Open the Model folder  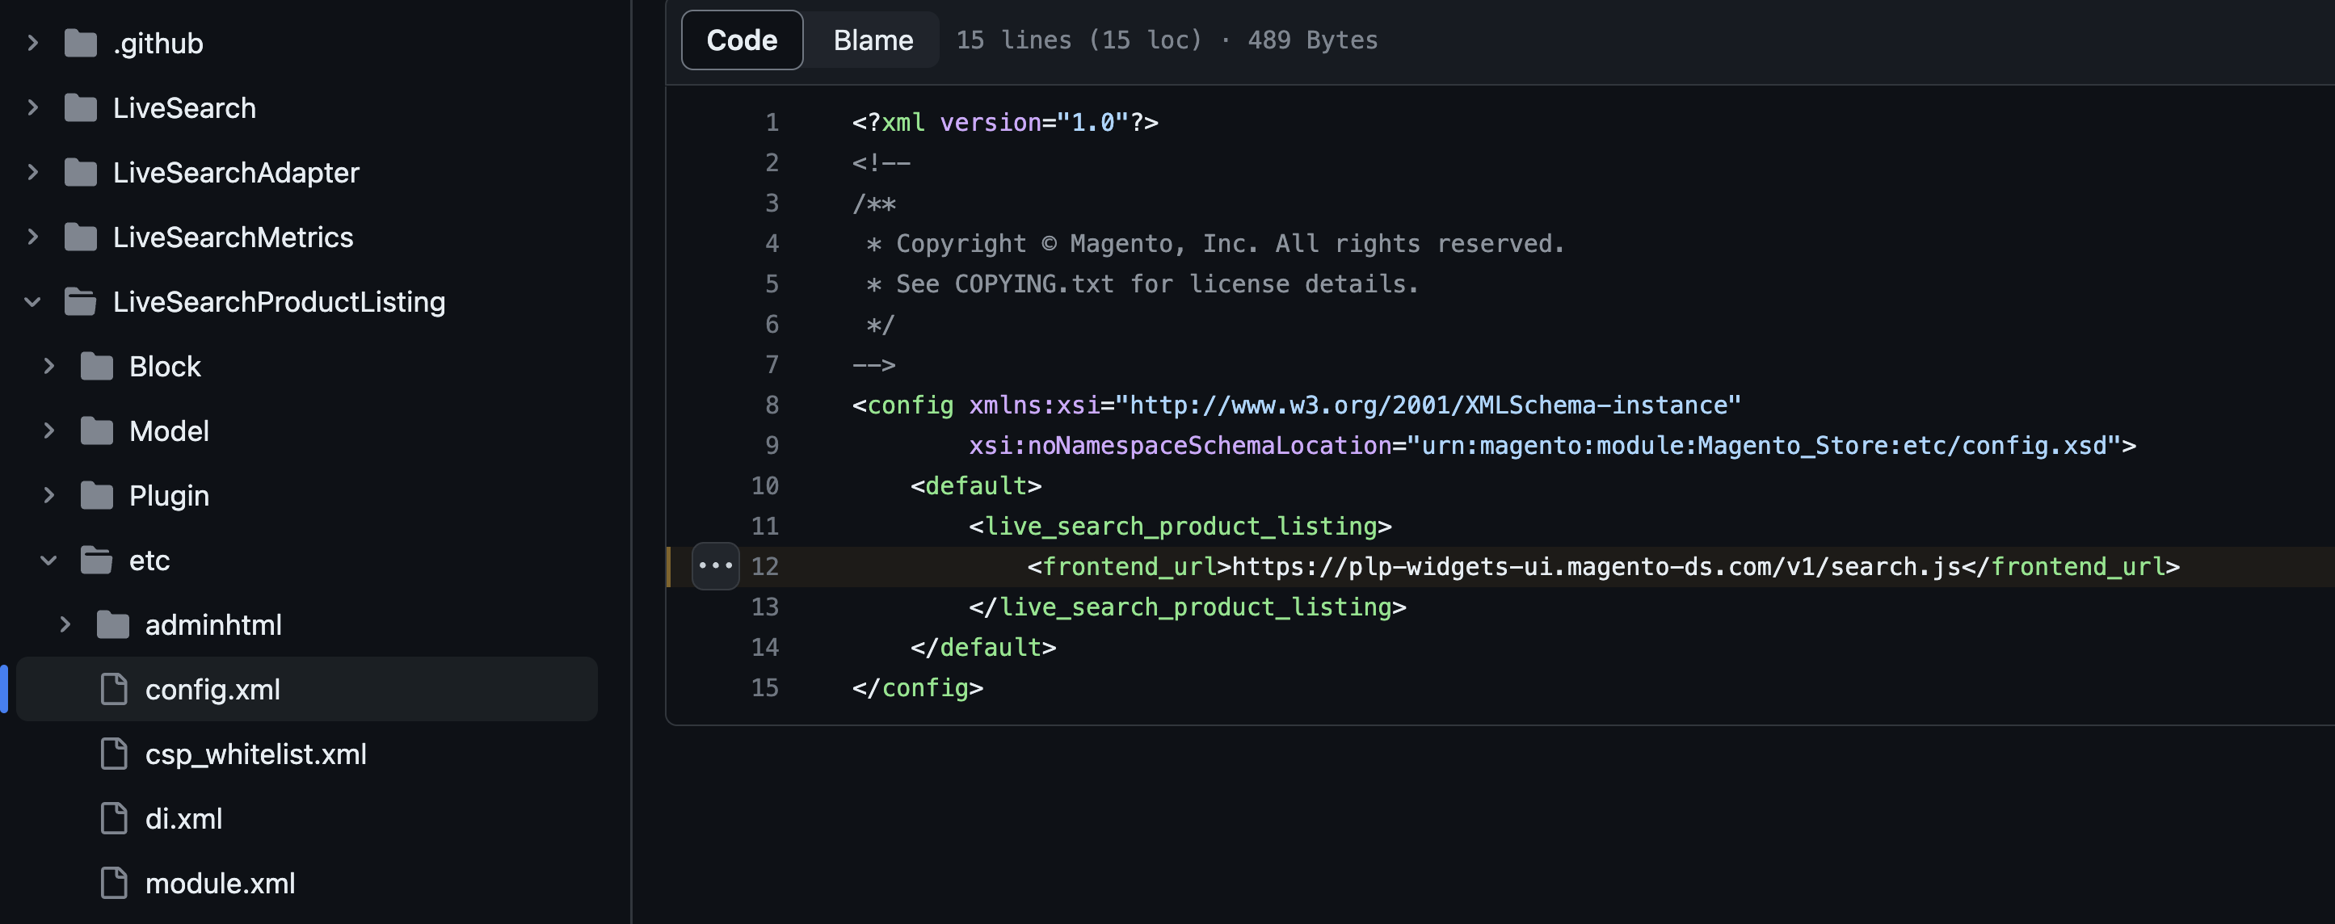point(169,431)
